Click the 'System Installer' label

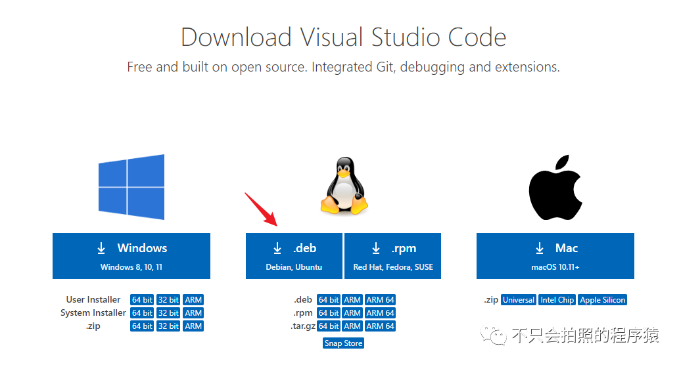click(93, 313)
